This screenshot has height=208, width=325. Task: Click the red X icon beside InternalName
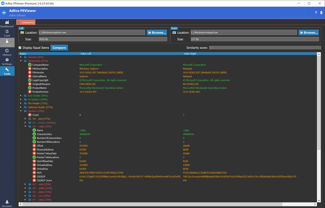tap(30, 76)
